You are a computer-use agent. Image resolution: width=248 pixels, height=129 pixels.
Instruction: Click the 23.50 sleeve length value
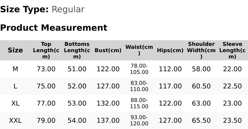pyautogui.click(x=232, y=121)
